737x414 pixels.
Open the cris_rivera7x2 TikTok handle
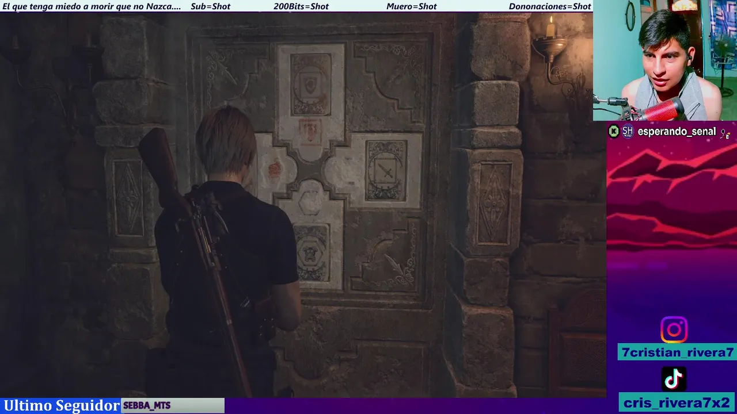point(677,402)
